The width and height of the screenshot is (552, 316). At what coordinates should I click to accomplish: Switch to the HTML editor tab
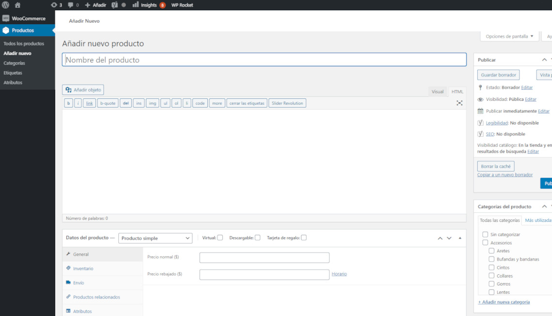point(457,92)
